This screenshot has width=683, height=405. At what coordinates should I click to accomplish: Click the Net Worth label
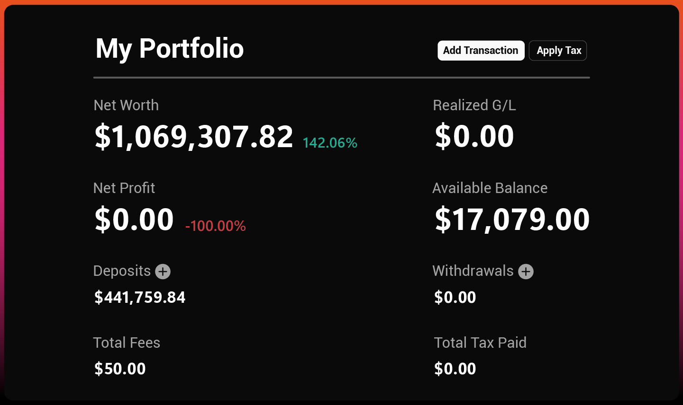126,105
